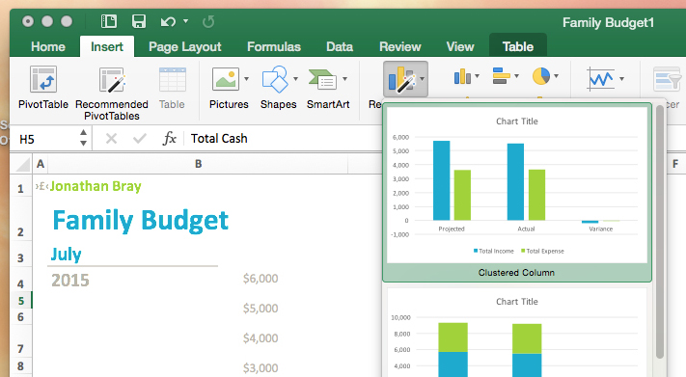
Task: Click the Family Budget title cell
Action: (x=141, y=220)
